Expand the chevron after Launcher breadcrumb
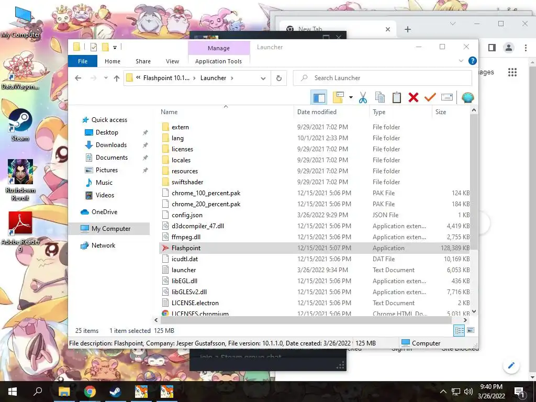This screenshot has width=536, height=402. (232, 78)
